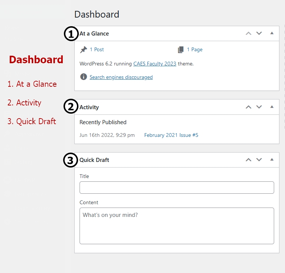Click the pages icon beside 1 Page

tap(181, 50)
